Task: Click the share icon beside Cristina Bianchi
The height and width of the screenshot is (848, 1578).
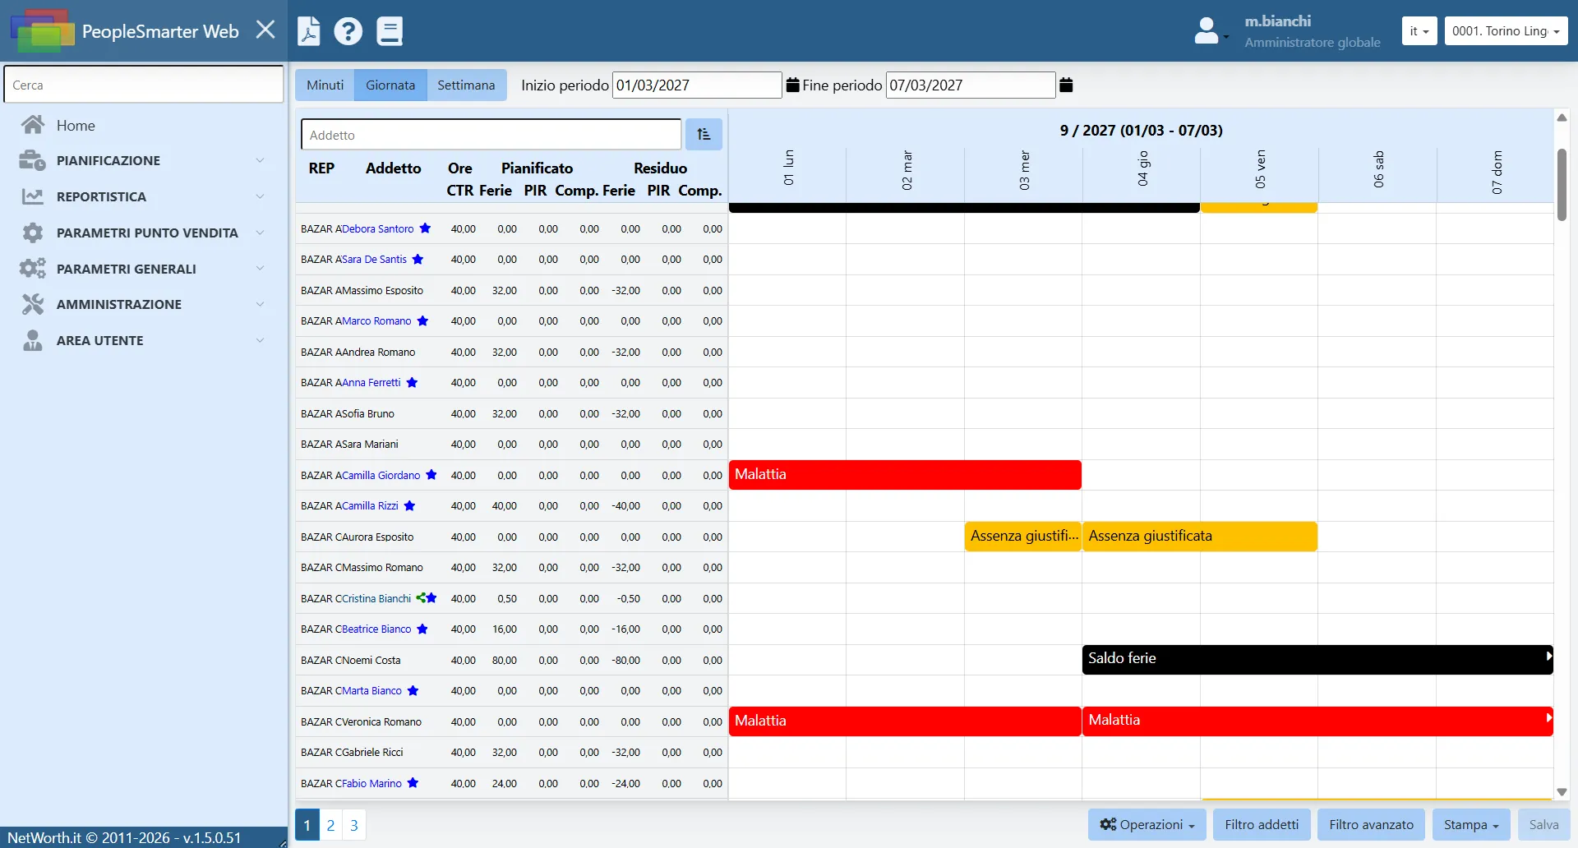Action: point(421,598)
